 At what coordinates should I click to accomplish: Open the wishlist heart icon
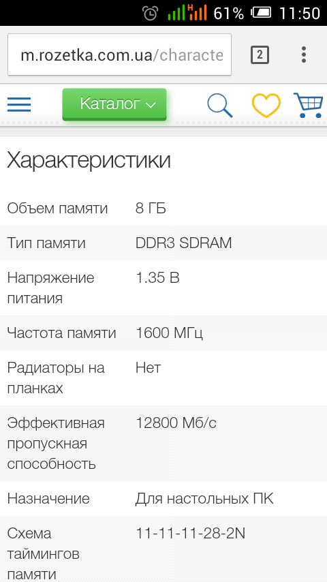tap(266, 106)
